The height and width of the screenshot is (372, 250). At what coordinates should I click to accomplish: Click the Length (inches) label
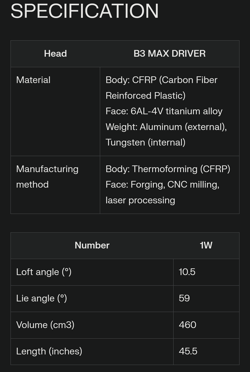click(x=49, y=351)
